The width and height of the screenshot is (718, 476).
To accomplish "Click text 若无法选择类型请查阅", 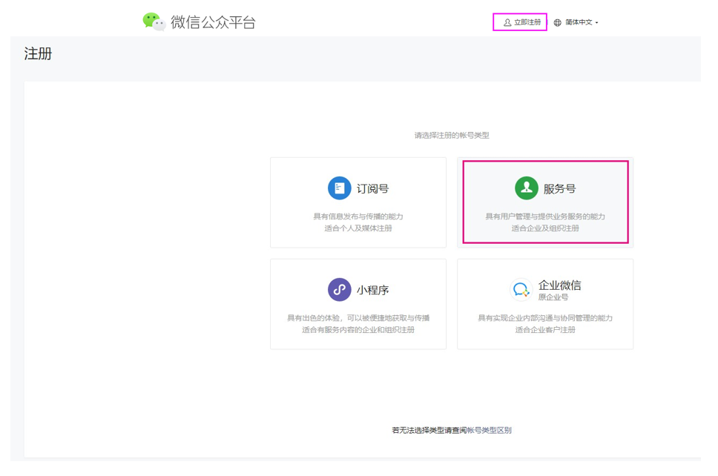I will click(x=429, y=430).
